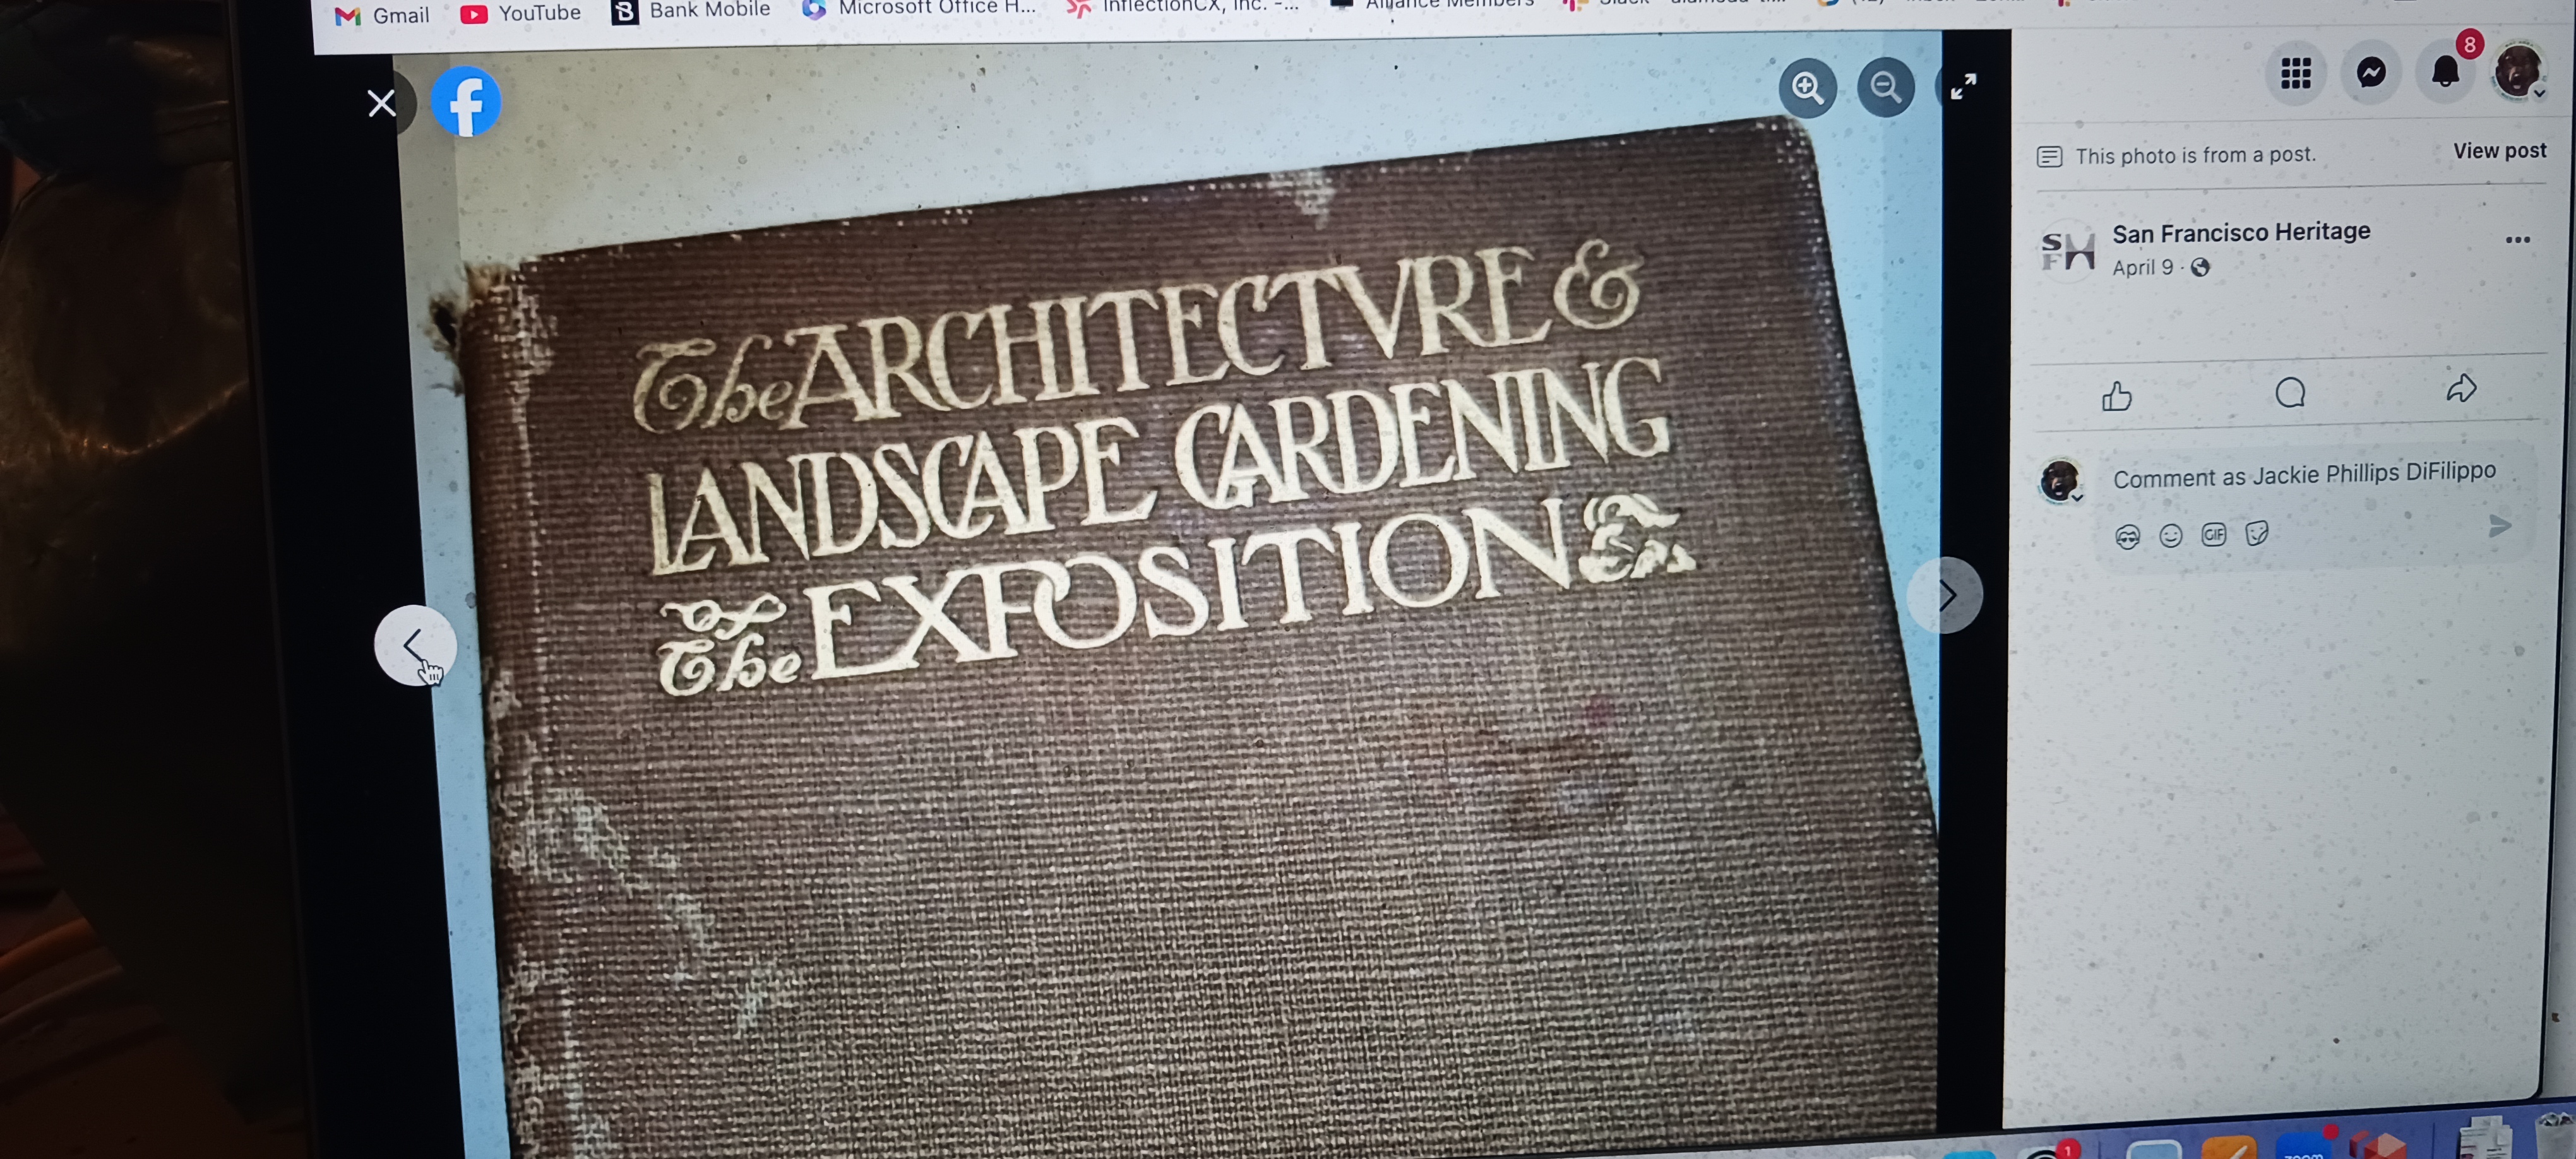Open the notifications bell
2576x1159 pixels.
(2446, 71)
